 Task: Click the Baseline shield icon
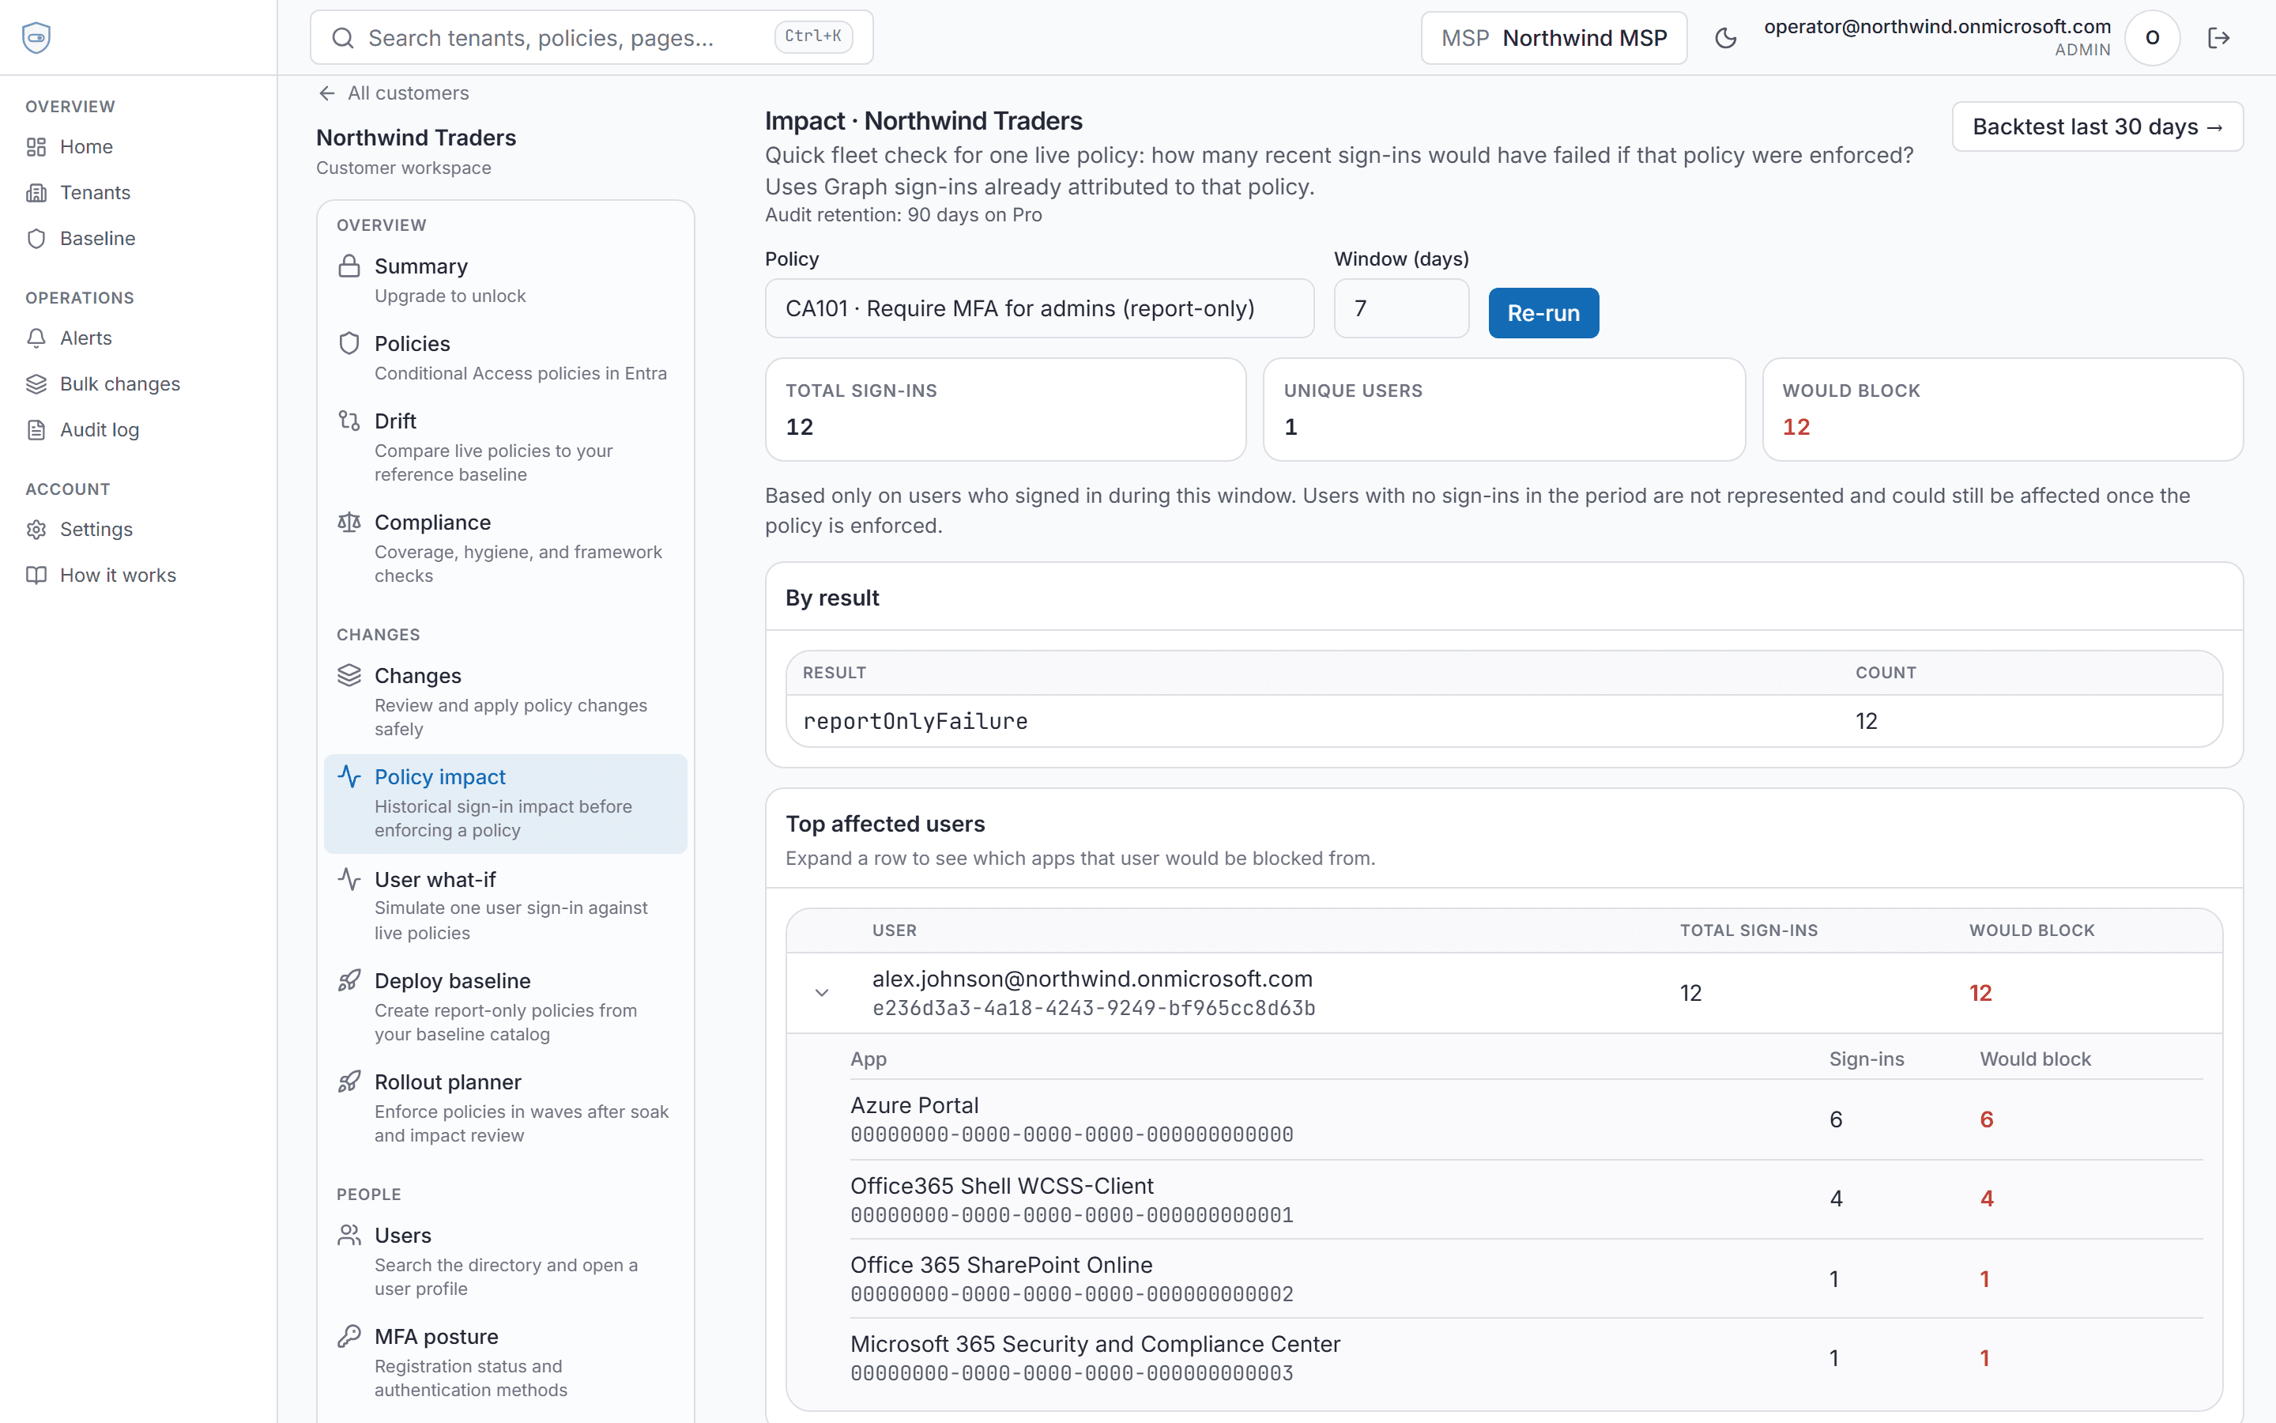[36, 239]
